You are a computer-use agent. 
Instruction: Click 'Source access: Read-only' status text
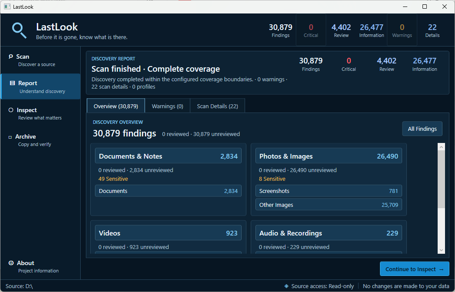pos(322,286)
